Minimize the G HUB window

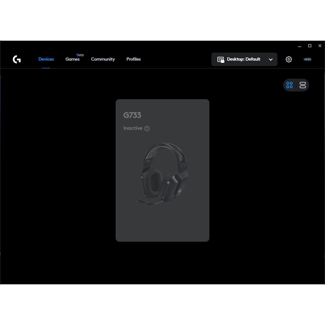pyautogui.click(x=300, y=46)
